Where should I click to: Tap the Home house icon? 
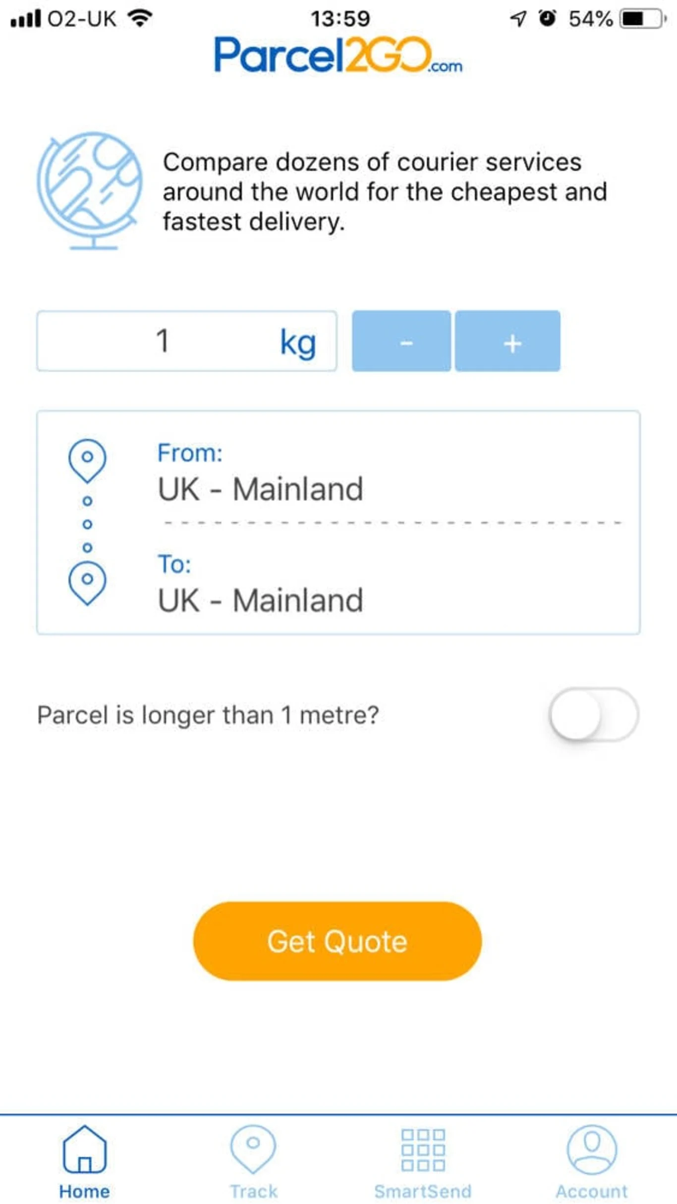(85, 1148)
